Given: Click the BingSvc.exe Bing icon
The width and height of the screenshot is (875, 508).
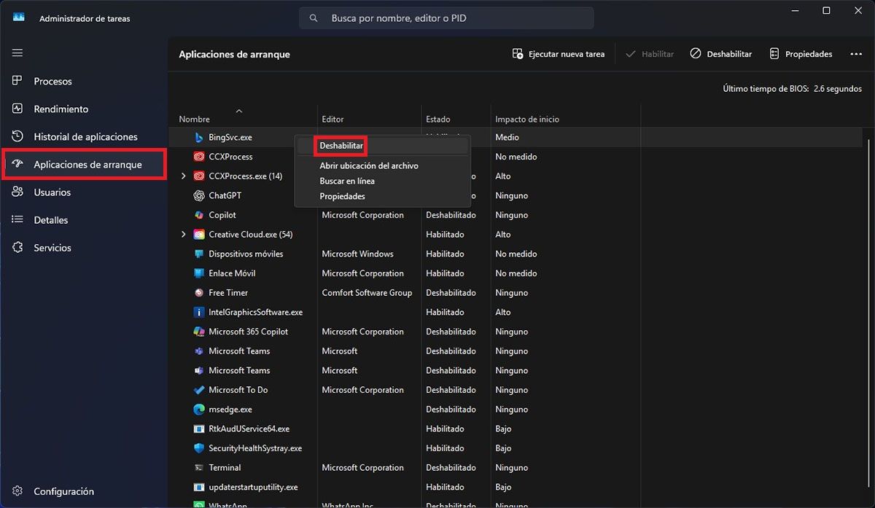Looking at the screenshot, I should 199,137.
